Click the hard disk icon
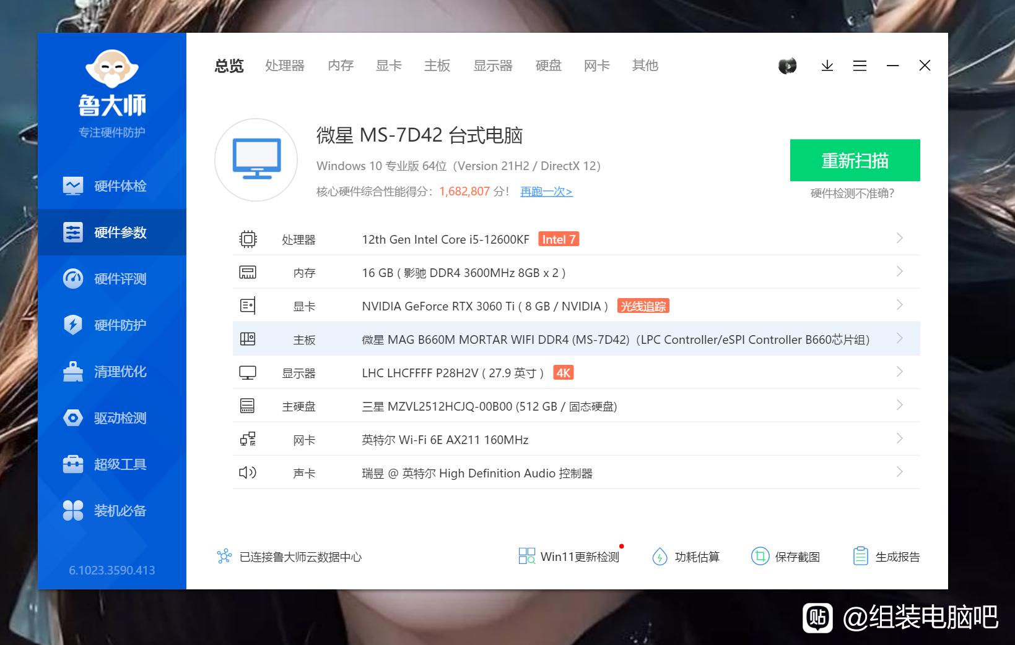The image size is (1015, 645). point(248,406)
